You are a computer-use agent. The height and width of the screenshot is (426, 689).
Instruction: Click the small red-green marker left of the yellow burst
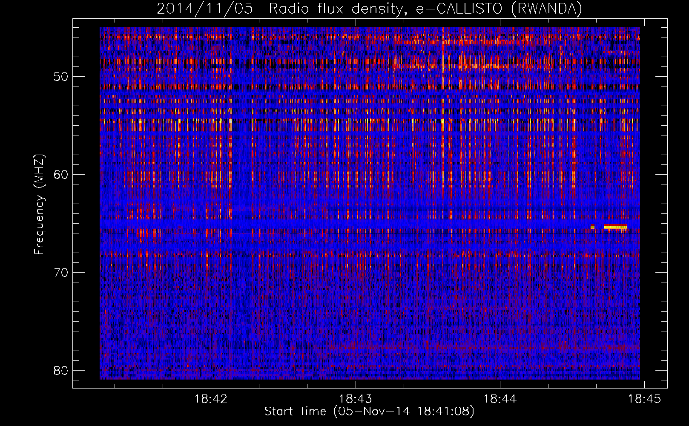tap(592, 227)
